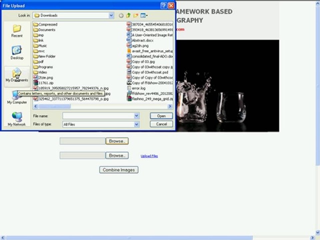Click the Combine Images button
Viewport: 320px width, 240px height.
coord(119,170)
